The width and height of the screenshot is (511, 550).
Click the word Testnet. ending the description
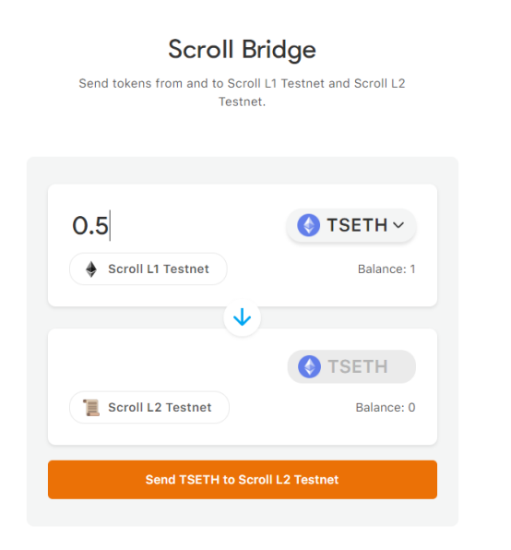(243, 102)
